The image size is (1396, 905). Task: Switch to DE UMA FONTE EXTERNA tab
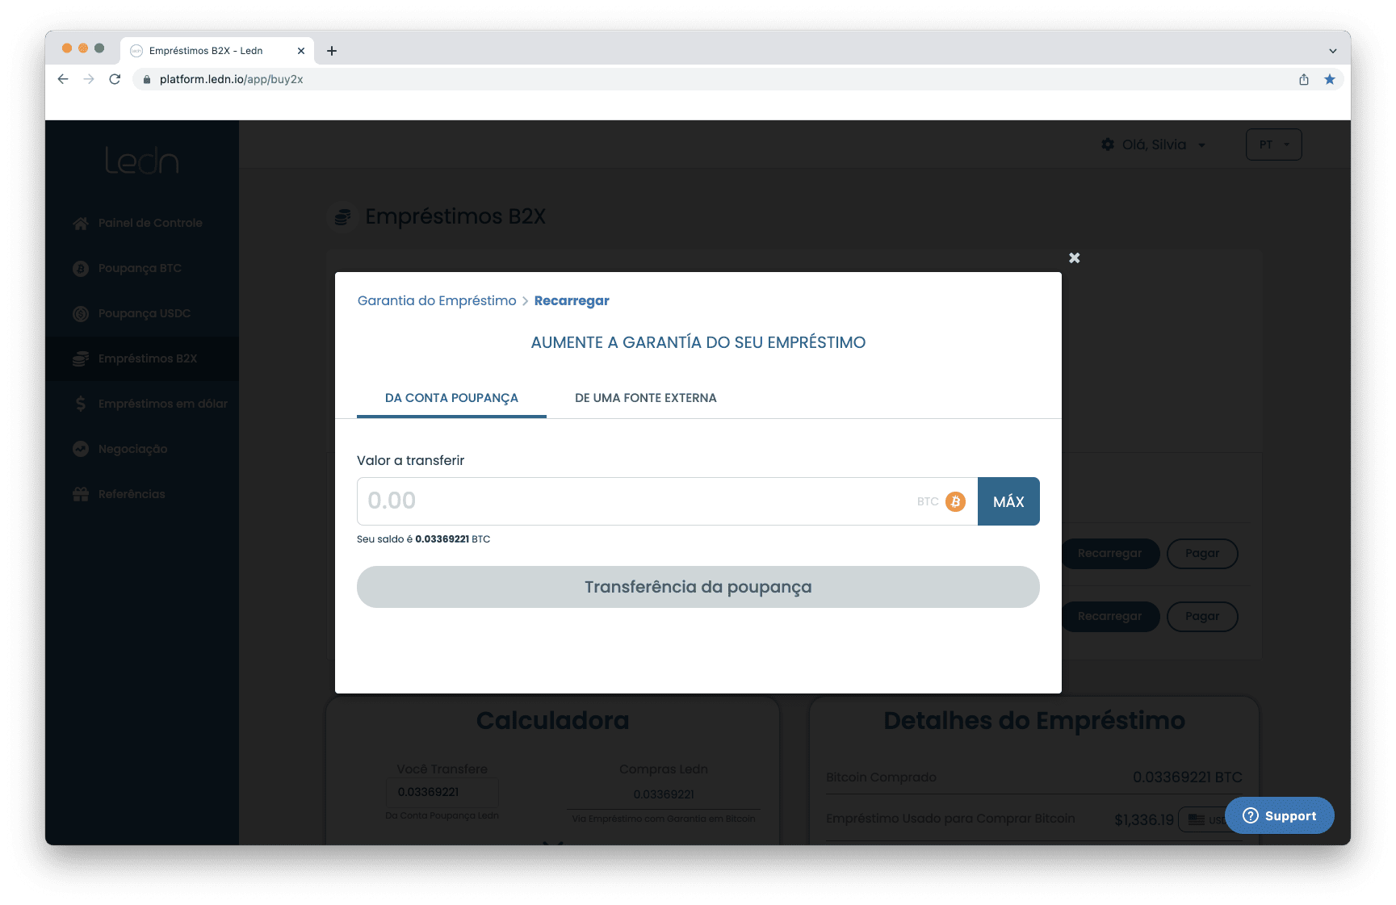646,398
